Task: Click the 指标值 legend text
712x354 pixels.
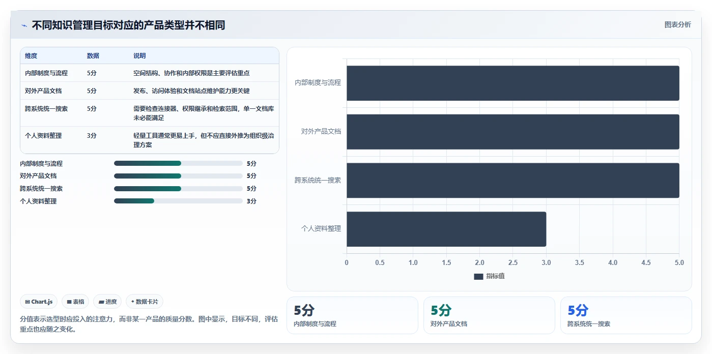Action: coord(495,276)
